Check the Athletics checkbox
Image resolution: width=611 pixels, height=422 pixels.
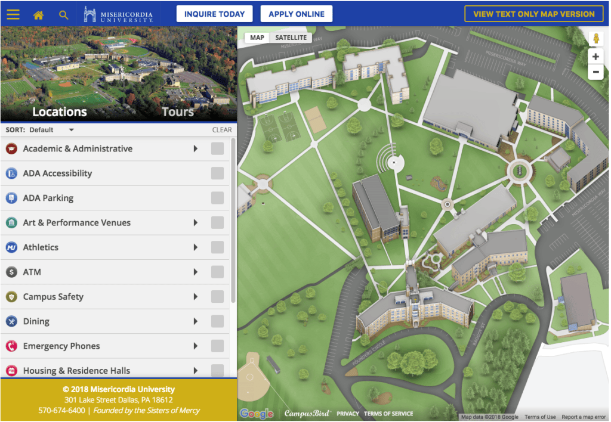[x=217, y=247]
